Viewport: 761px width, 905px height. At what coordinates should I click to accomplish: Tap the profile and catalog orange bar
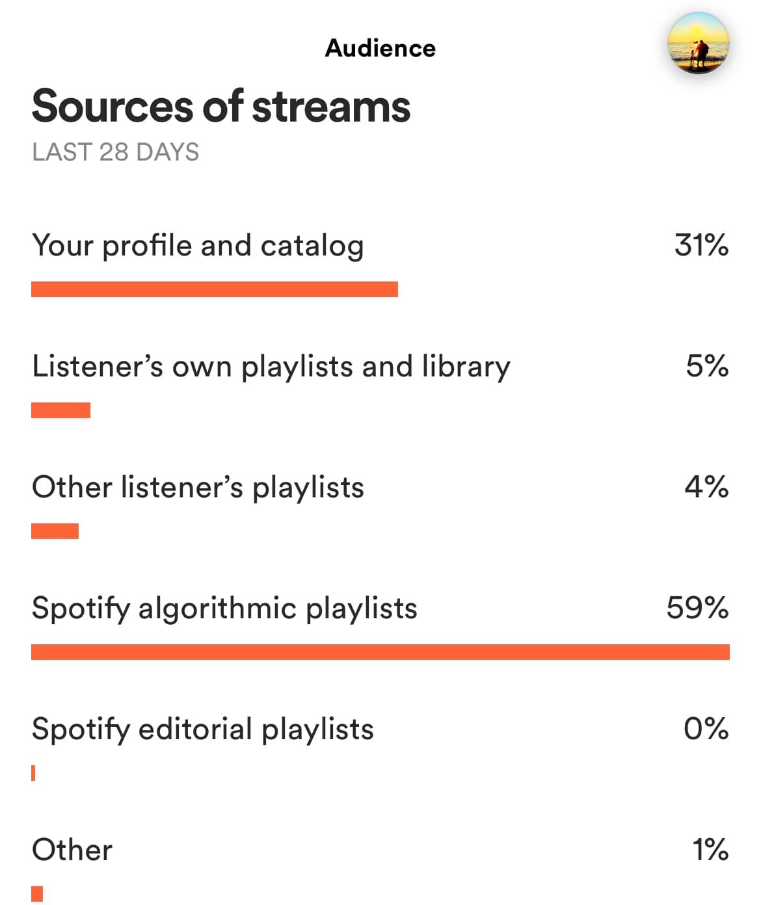point(215,289)
